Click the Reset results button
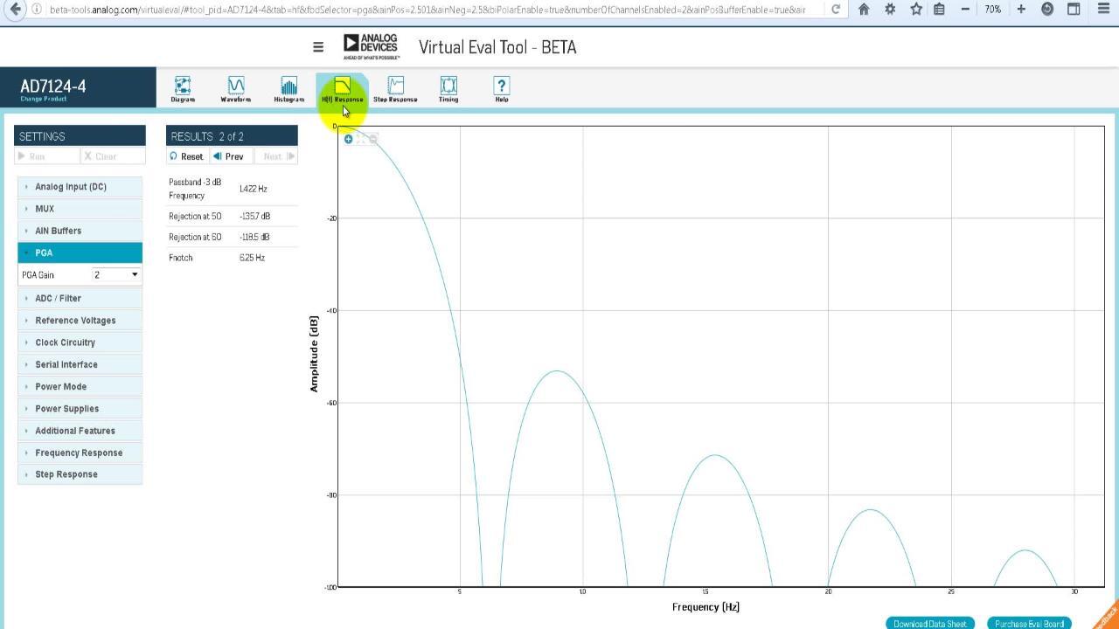This screenshot has height=629, width=1119. pos(187,156)
